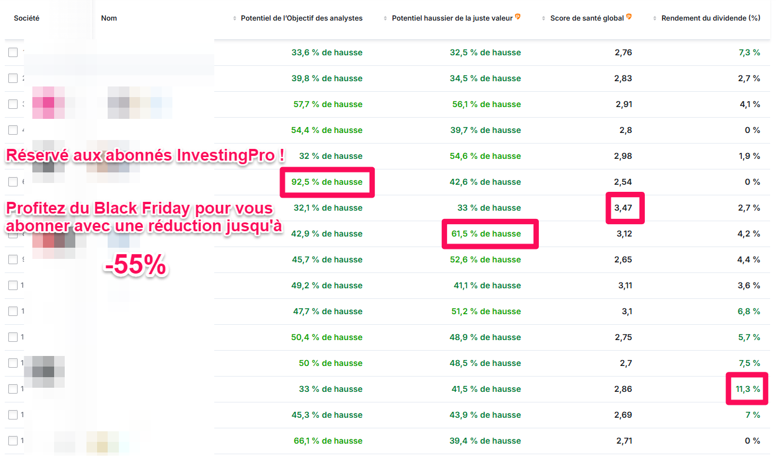776x466 pixels.
Task: Click the 7,3 % dividend yield value
Action: pyautogui.click(x=749, y=52)
